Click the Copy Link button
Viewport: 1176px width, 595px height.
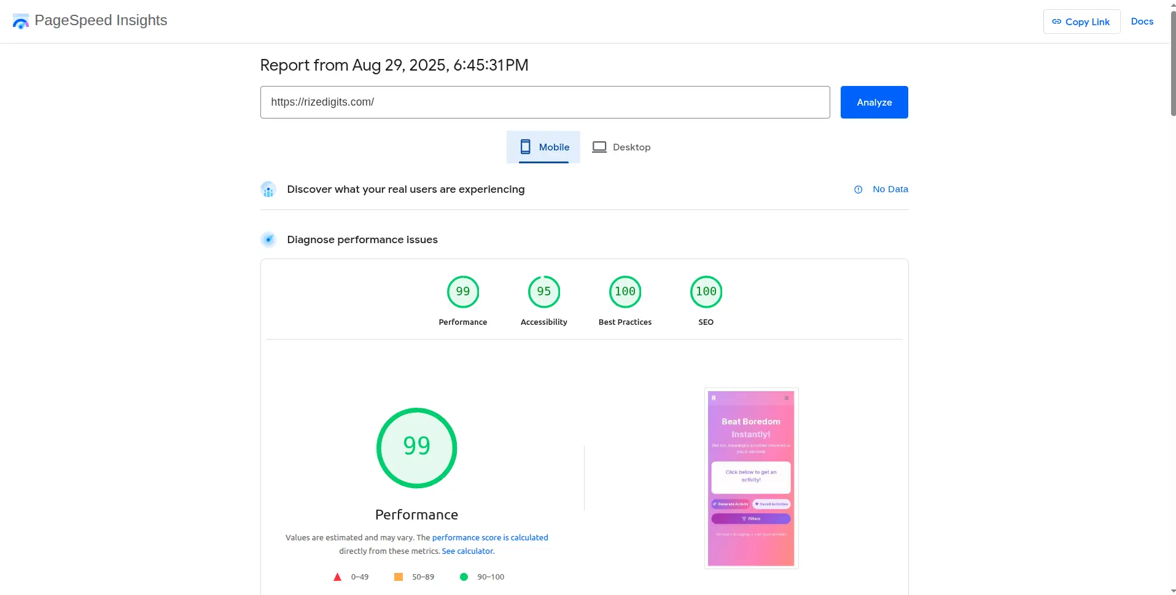tap(1081, 21)
